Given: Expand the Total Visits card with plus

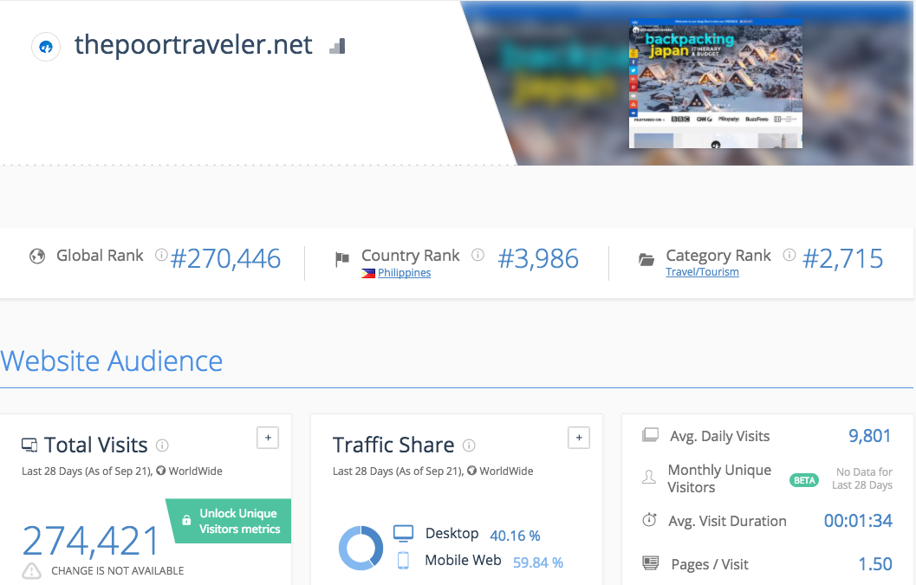Looking at the screenshot, I should 268,437.
